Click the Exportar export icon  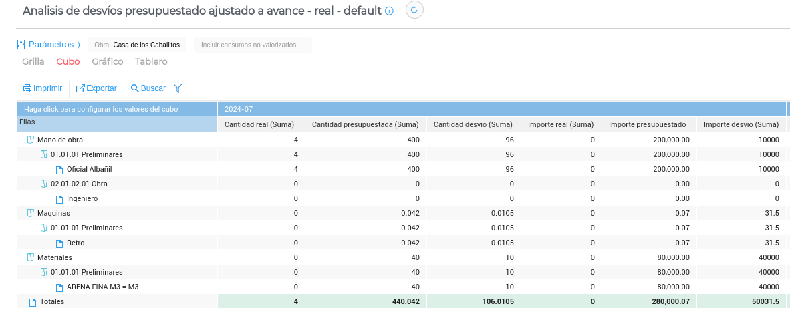point(80,88)
